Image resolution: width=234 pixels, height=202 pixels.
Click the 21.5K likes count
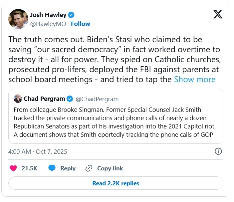[29, 168]
